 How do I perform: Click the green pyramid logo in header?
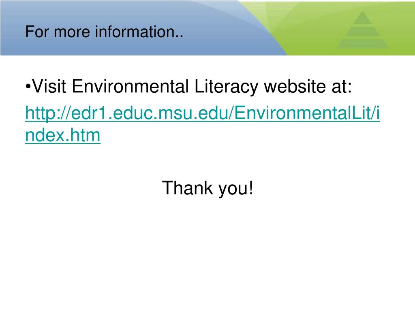click(x=362, y=30)
